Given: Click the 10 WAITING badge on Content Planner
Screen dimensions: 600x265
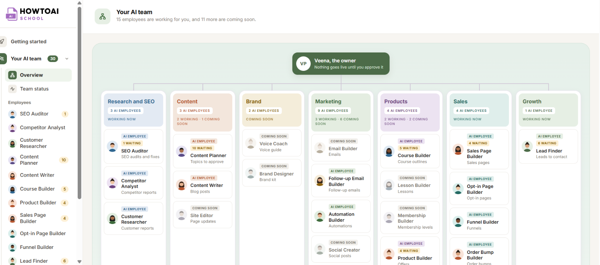Looking at the screenshot, I should tap(202, 148).
